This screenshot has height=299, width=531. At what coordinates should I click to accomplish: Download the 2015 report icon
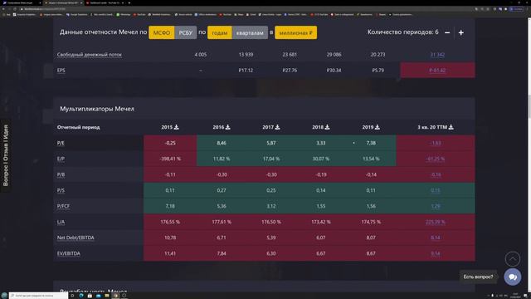[177, 127]
